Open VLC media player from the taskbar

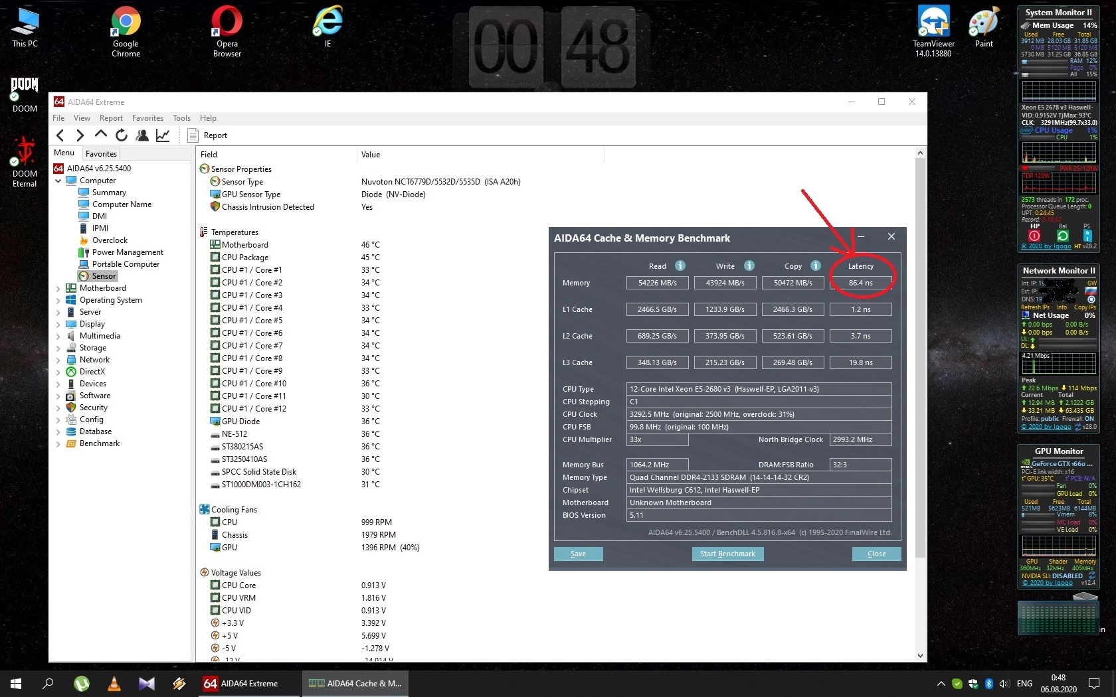114,684
